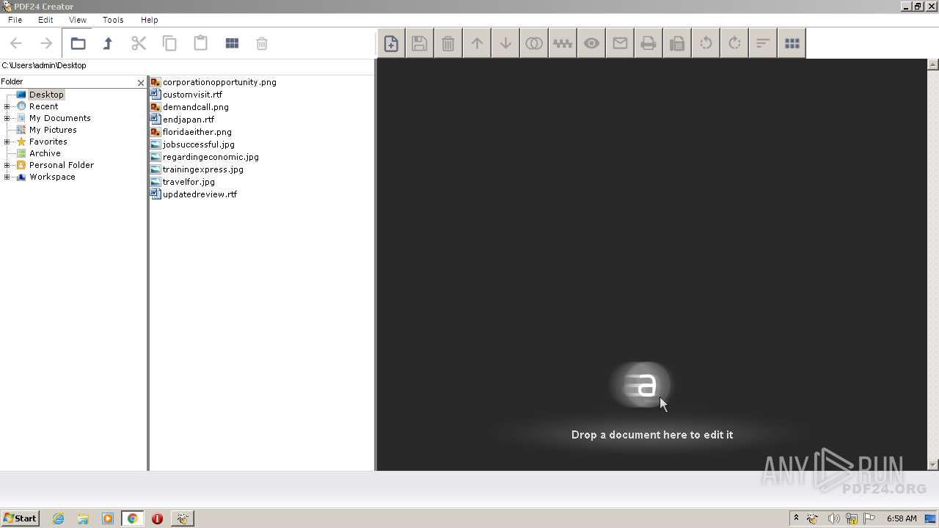Rotate pages right icon

tap(734, 43)
